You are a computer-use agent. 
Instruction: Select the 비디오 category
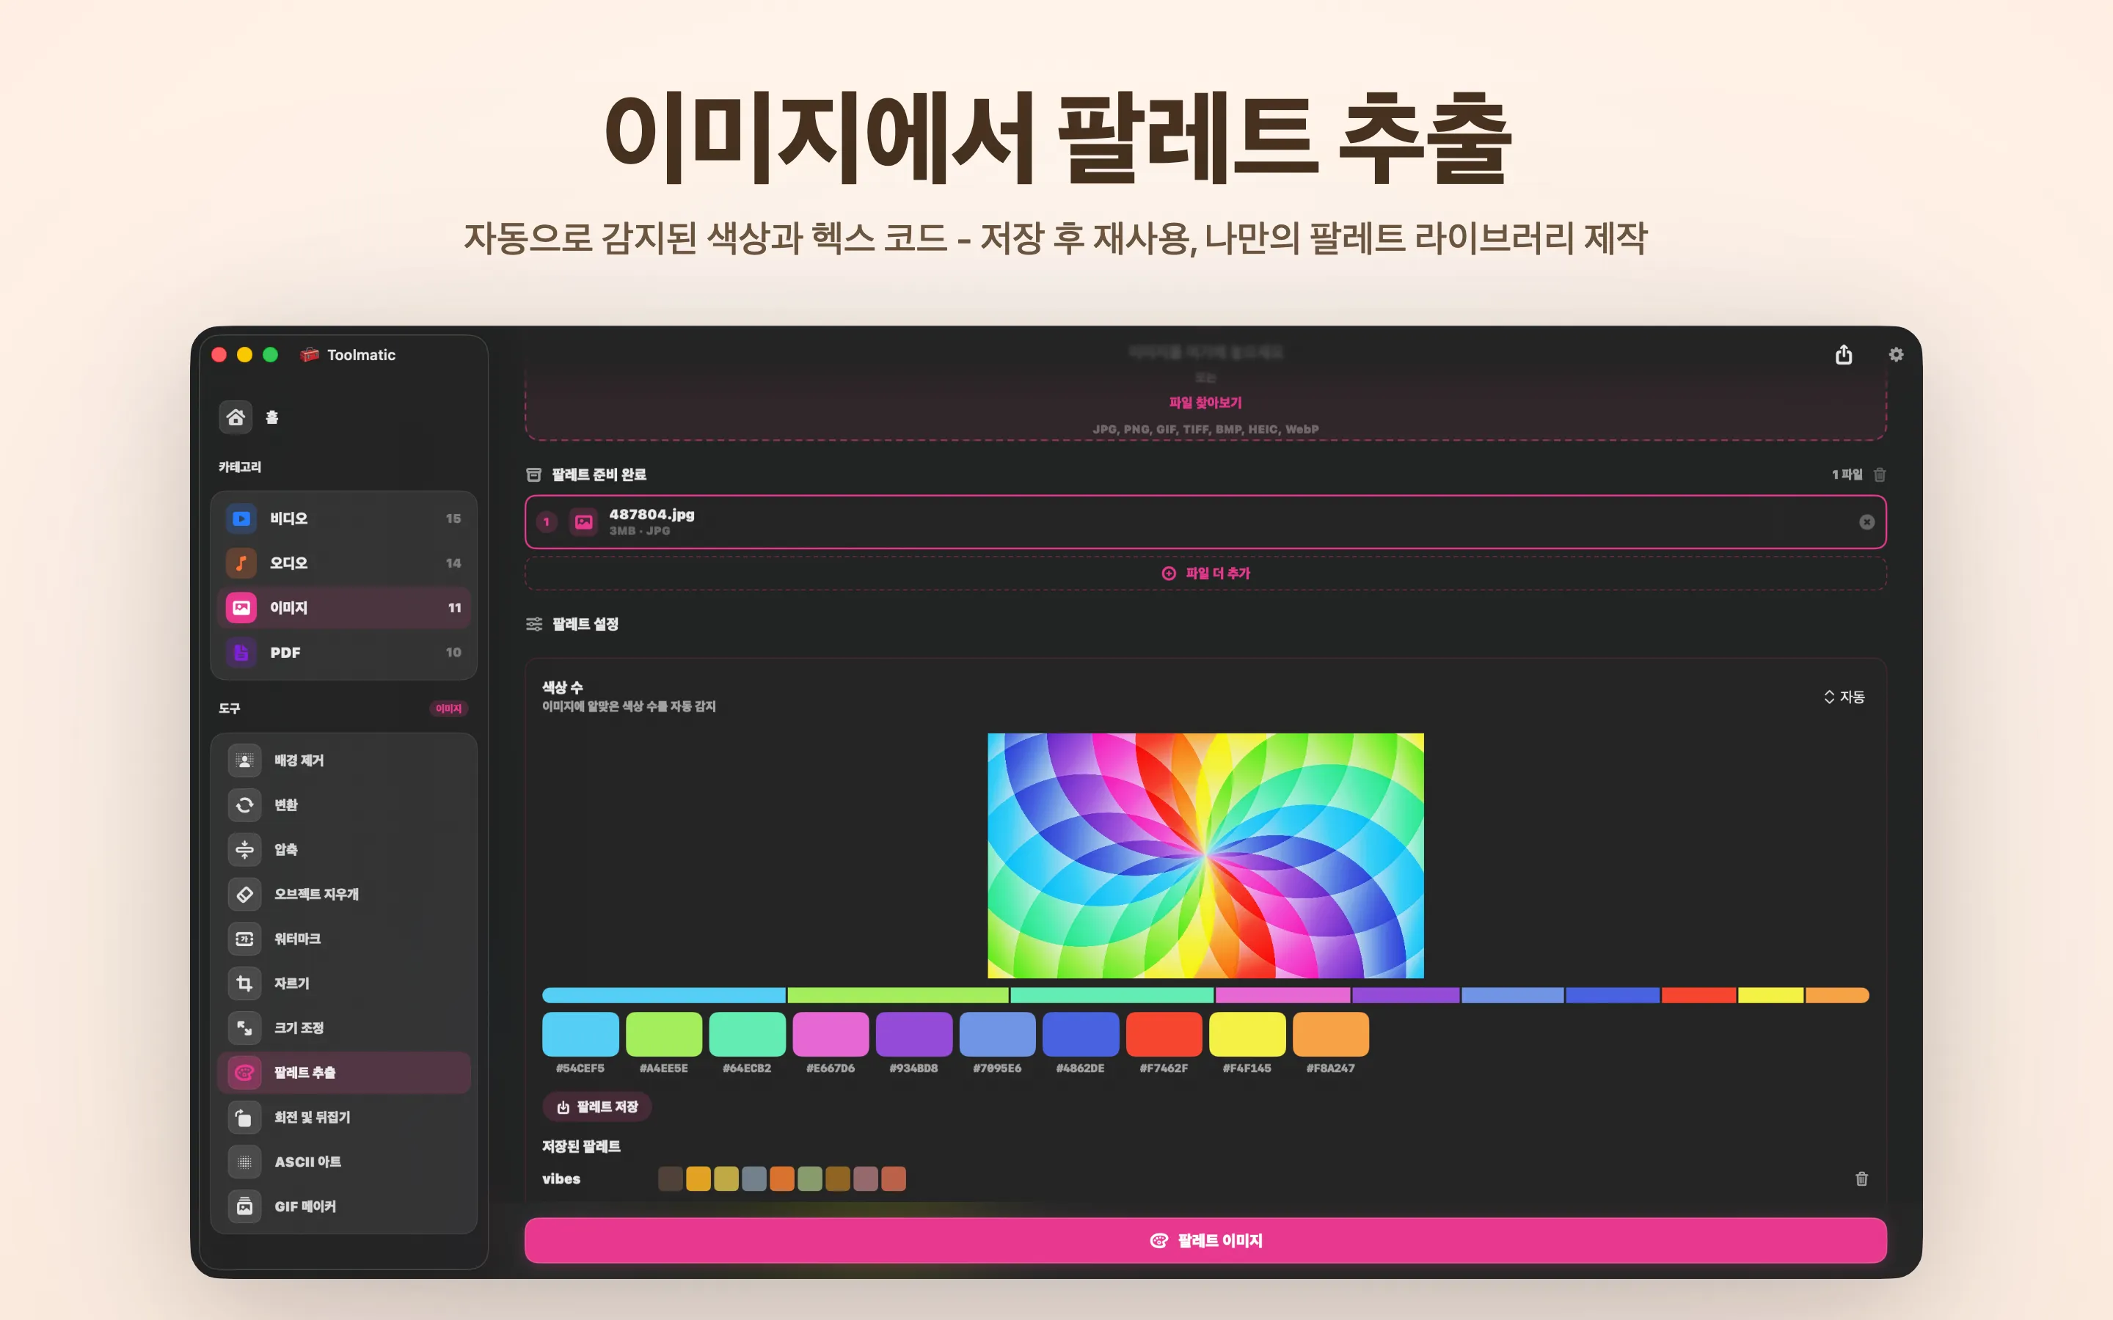pyautogui.click(x=343, y=518)
